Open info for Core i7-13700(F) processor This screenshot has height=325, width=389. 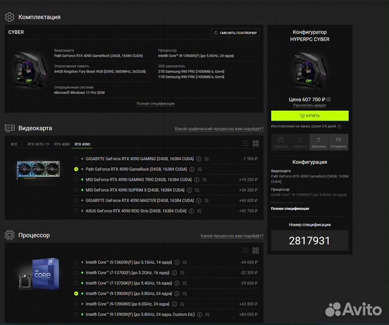(x=174, y=273)
